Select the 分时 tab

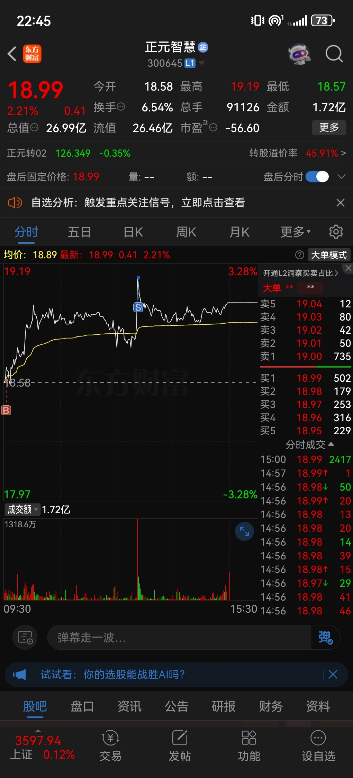(26, 232)
